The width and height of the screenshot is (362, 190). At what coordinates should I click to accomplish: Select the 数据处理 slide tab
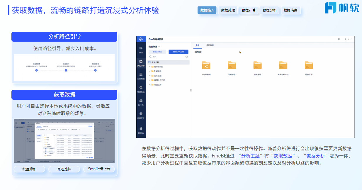pos(228,10)
